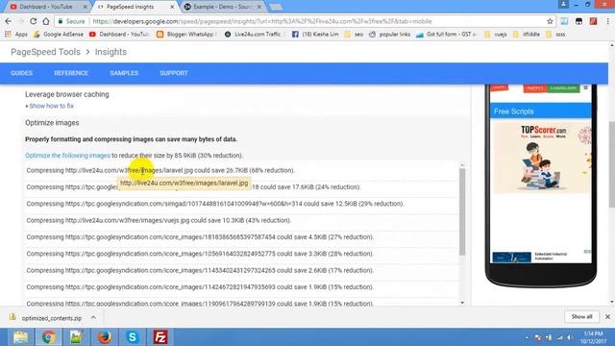
Task: Open the GUIDES navigation item
Action: [21, 73]
